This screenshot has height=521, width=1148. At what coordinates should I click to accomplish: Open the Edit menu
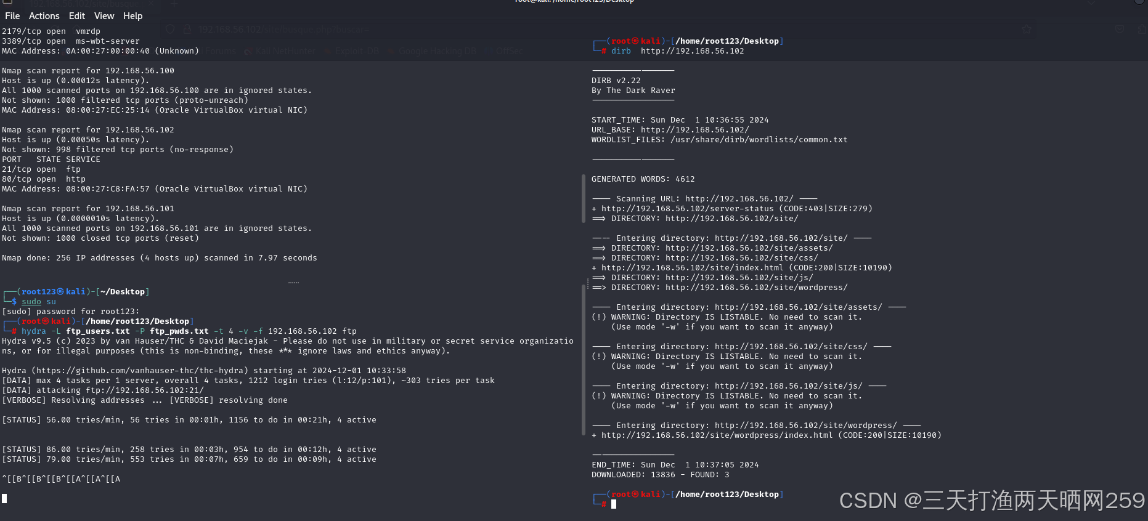77,16
